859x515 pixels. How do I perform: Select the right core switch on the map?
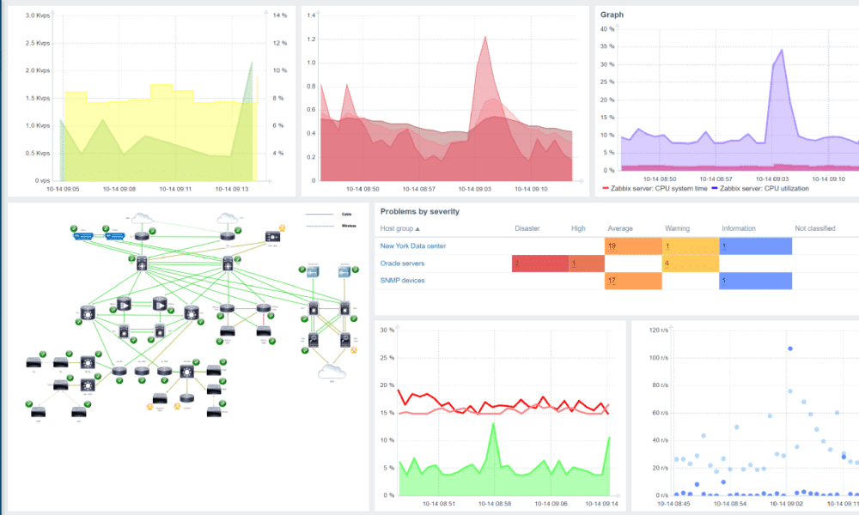click(x=228, y=264)
